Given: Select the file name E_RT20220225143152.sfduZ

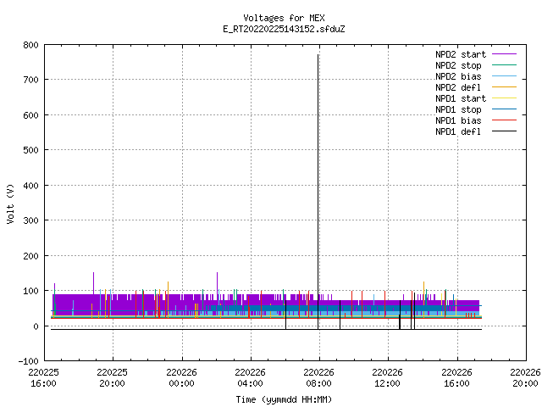Looking at the screenshot, I should pos(284,29).
